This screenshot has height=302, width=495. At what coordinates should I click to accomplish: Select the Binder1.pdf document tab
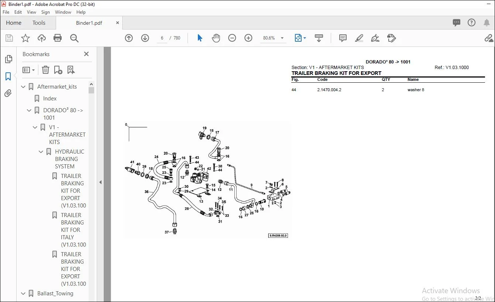tap(89, 23)
